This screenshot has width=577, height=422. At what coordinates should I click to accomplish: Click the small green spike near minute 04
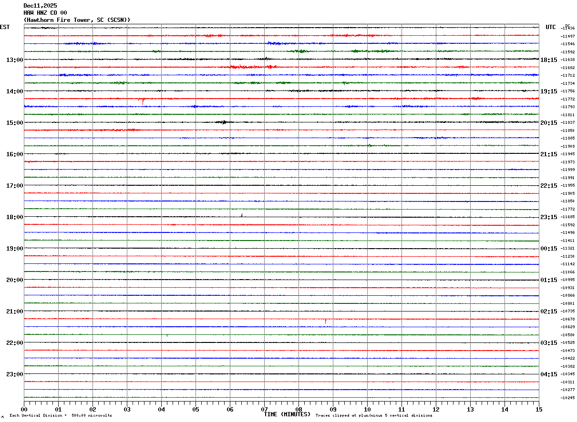click(167, 335)
